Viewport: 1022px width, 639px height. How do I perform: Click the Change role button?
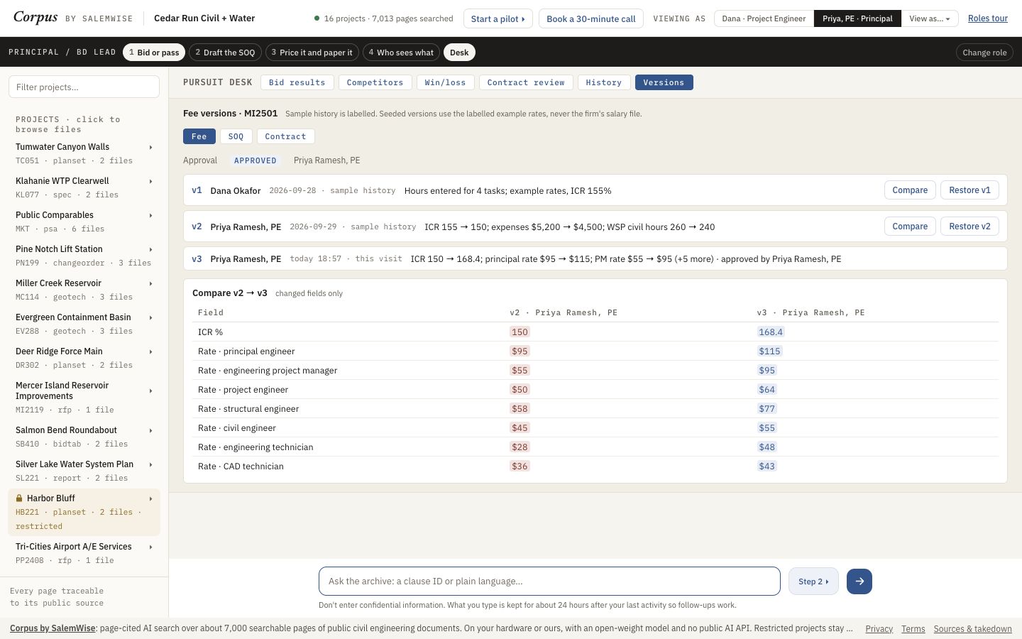pyautogui.click(x=984, y=53)
